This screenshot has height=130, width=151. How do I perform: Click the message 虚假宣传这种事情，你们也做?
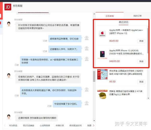click(65, 39)
